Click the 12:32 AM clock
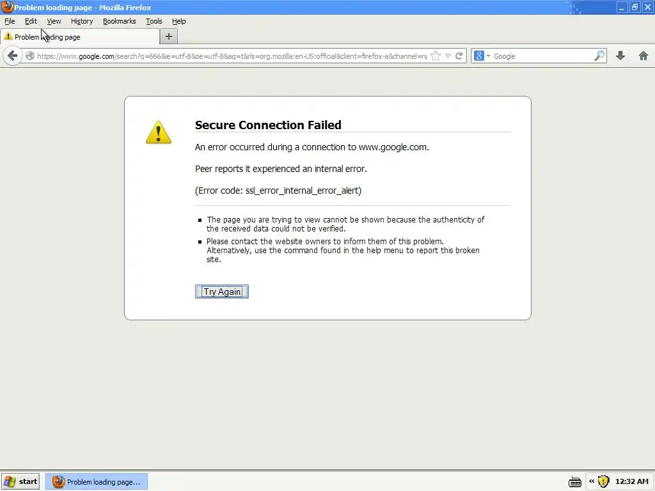 tap(631, 481)
